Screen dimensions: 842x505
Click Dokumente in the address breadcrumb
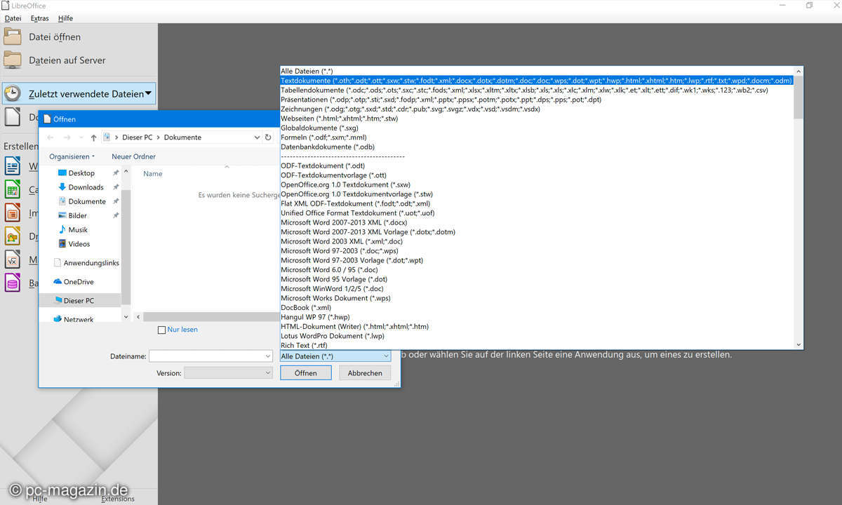[x=182, y=137]
